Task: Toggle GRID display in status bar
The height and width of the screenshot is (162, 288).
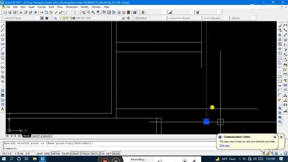Action: coord(47,154)
